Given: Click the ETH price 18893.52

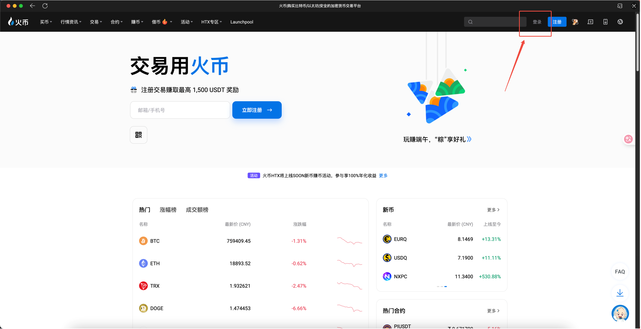Looking at the screenshot, I should 240,263.
